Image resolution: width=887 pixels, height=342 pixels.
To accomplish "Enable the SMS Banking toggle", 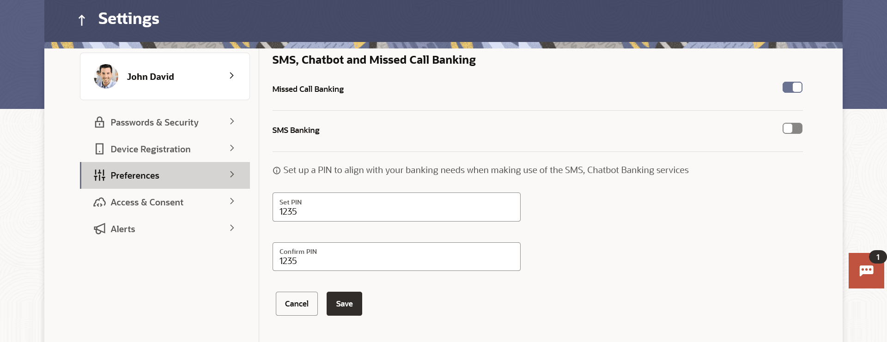I will coord(792,128).
